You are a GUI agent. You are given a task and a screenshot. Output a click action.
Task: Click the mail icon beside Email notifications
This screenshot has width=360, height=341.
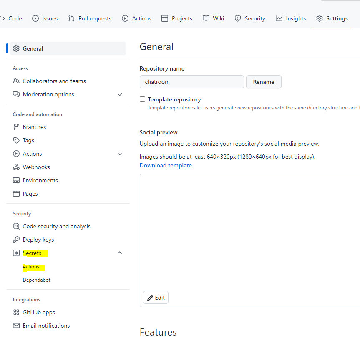tap(16, 326)
